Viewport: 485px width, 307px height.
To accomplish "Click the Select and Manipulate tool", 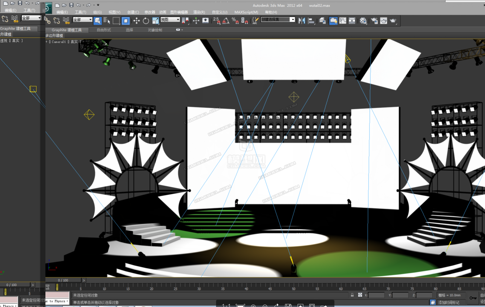I will tap(196, 21).
